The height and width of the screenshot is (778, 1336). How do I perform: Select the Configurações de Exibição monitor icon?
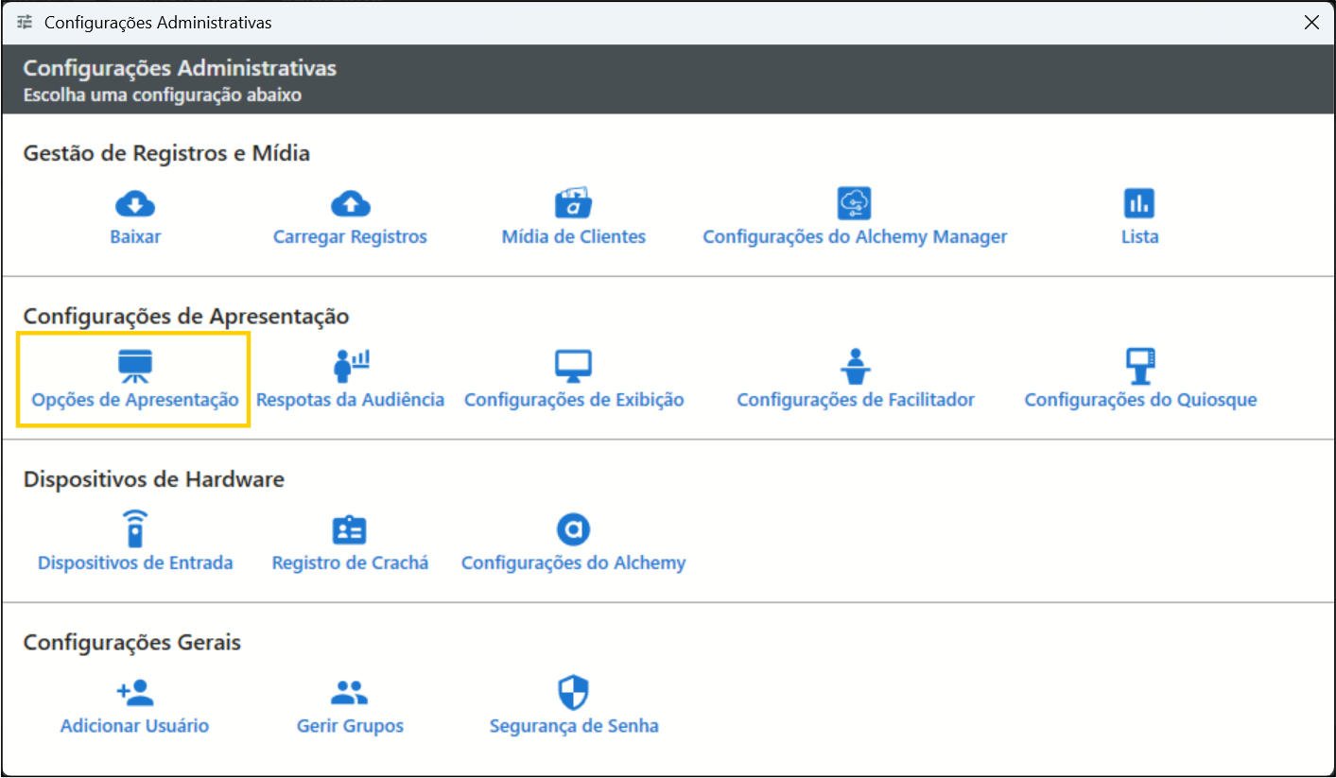click(573, 366)
